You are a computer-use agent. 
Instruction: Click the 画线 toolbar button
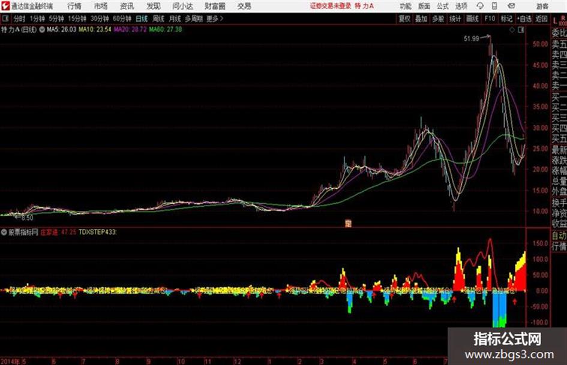click(x=472, y=19)
